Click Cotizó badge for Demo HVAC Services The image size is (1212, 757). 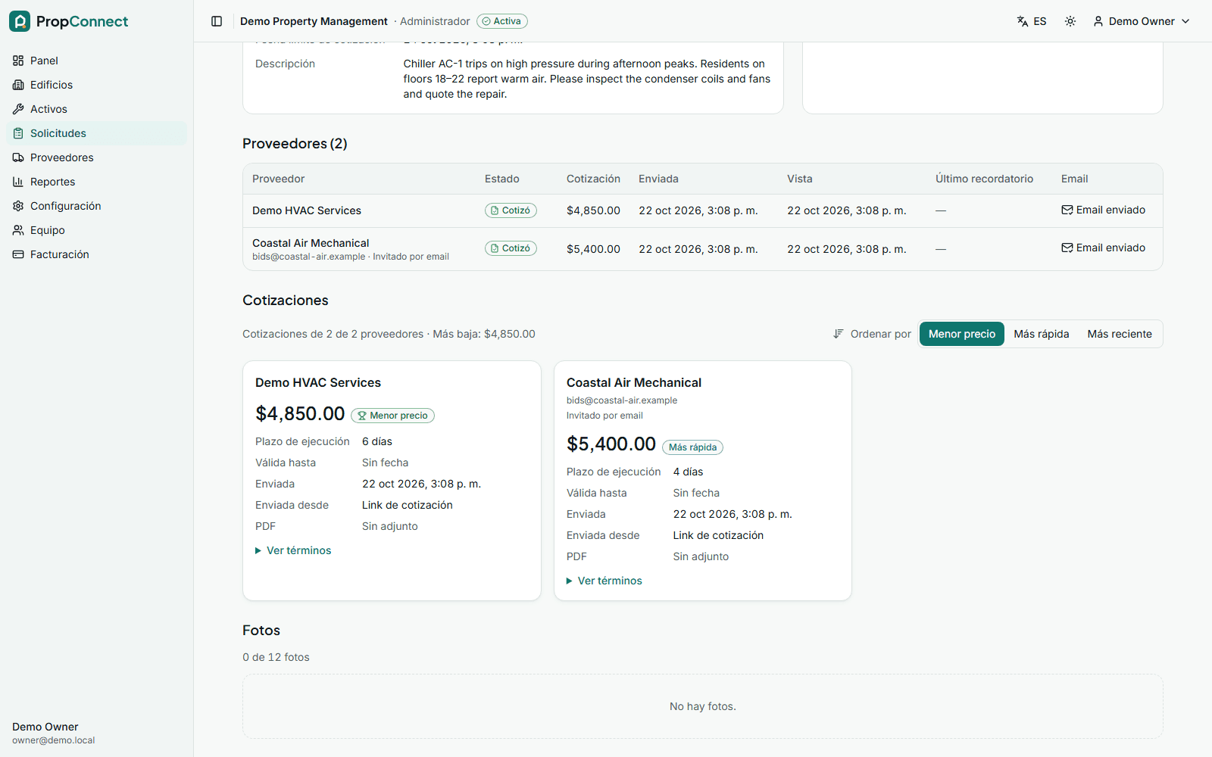(511, 210)
